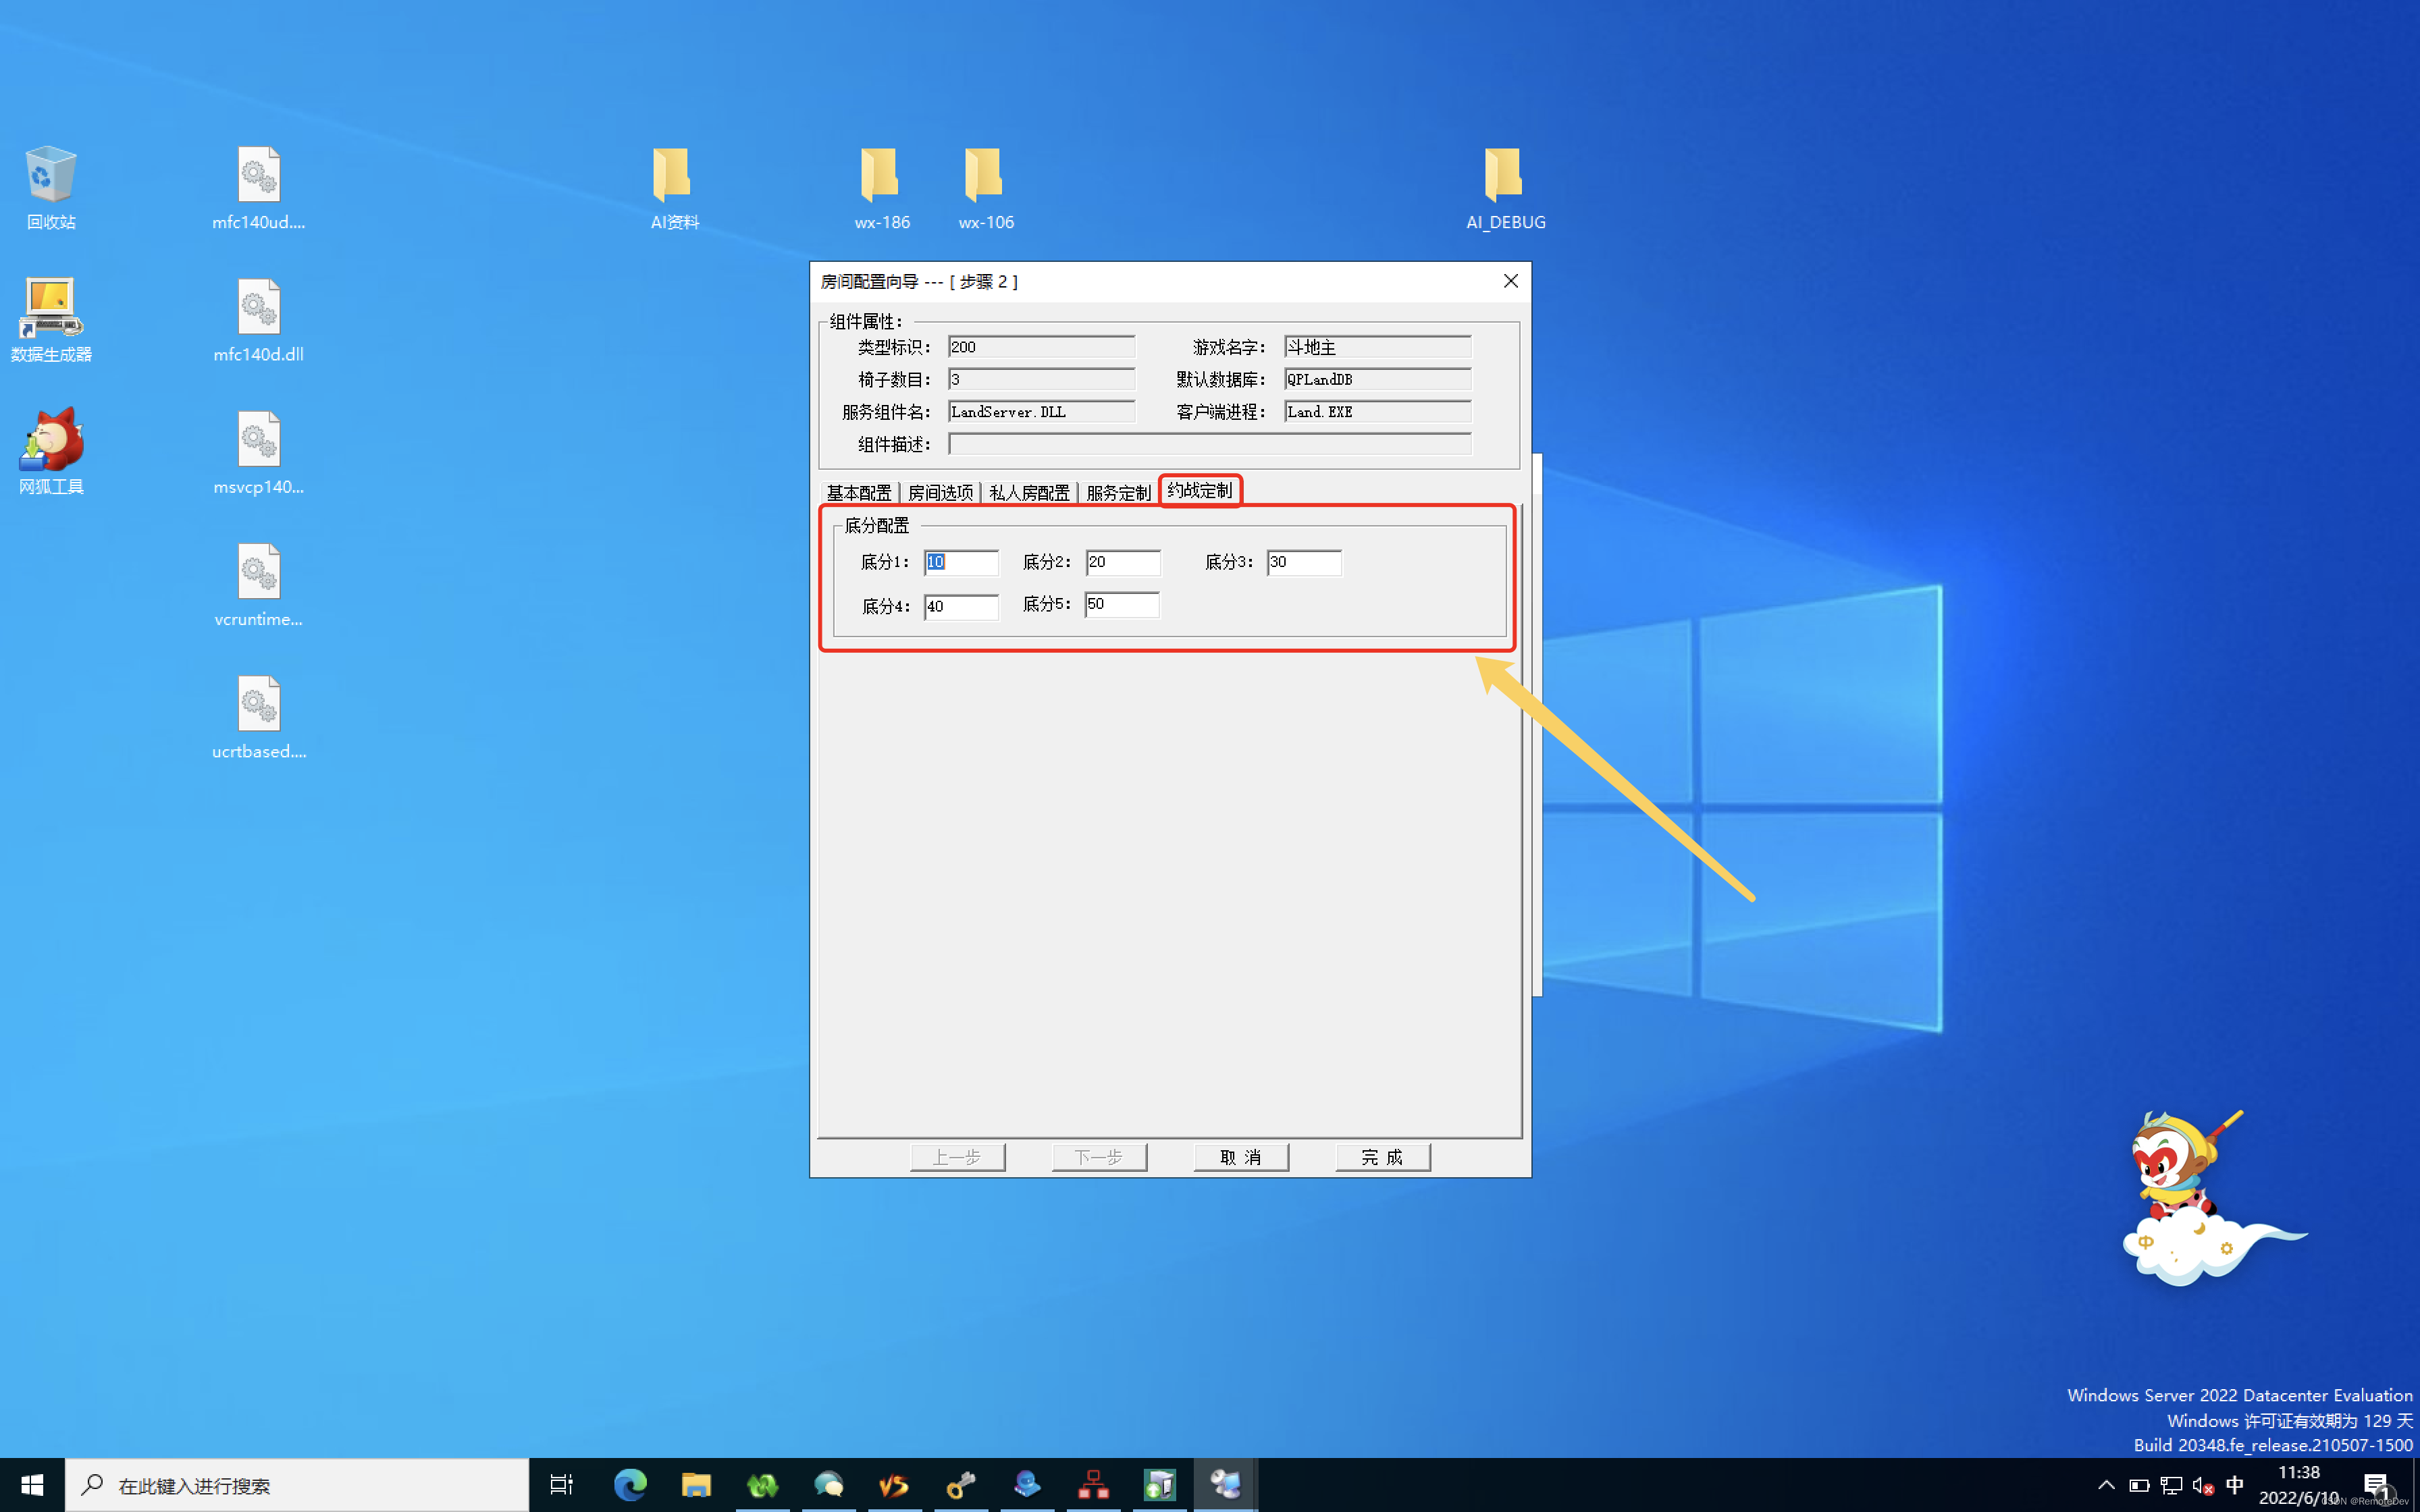
Task: Focus the 底分5 input field
Action: (x=1121, y=604)
